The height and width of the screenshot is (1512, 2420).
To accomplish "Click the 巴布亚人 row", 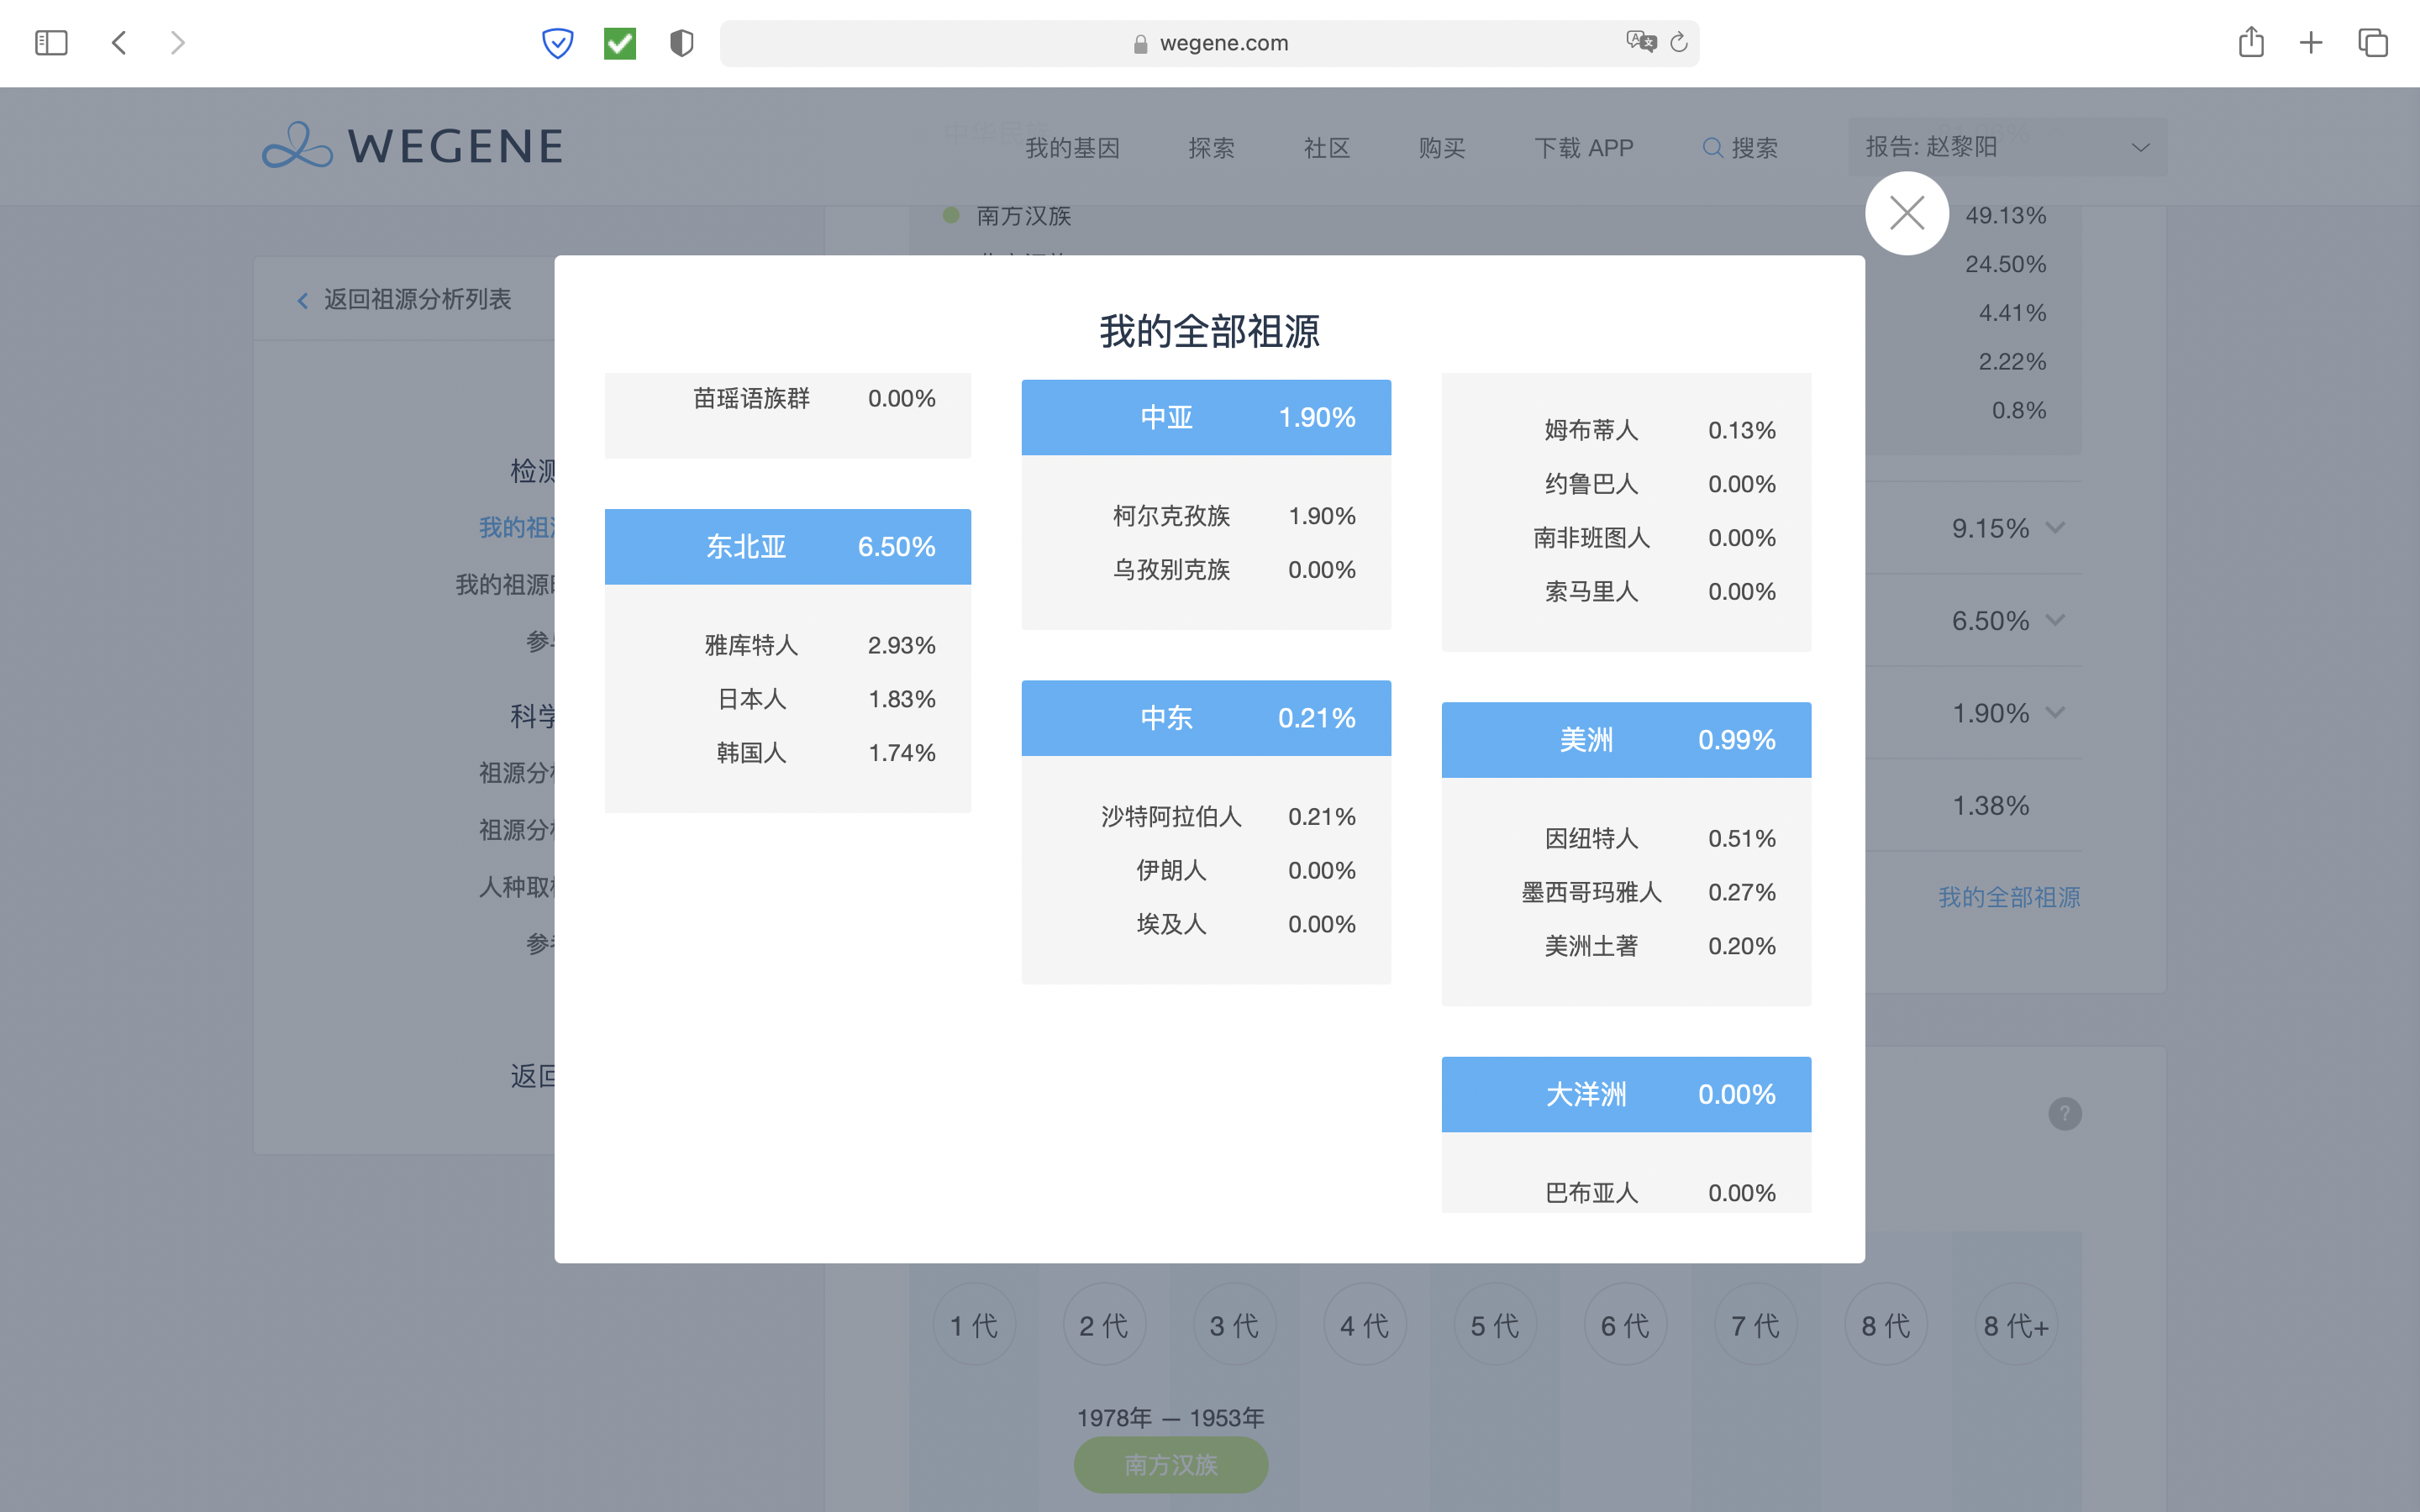I will 1626,1192.
